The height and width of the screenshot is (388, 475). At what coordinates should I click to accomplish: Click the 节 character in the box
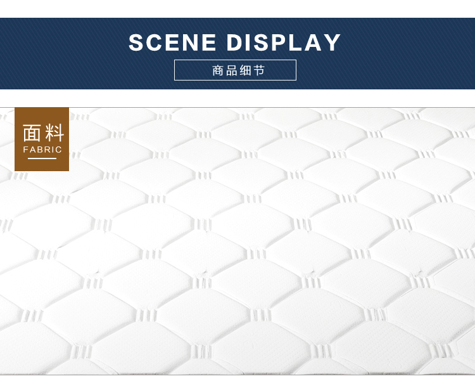(x=259, y=70)
